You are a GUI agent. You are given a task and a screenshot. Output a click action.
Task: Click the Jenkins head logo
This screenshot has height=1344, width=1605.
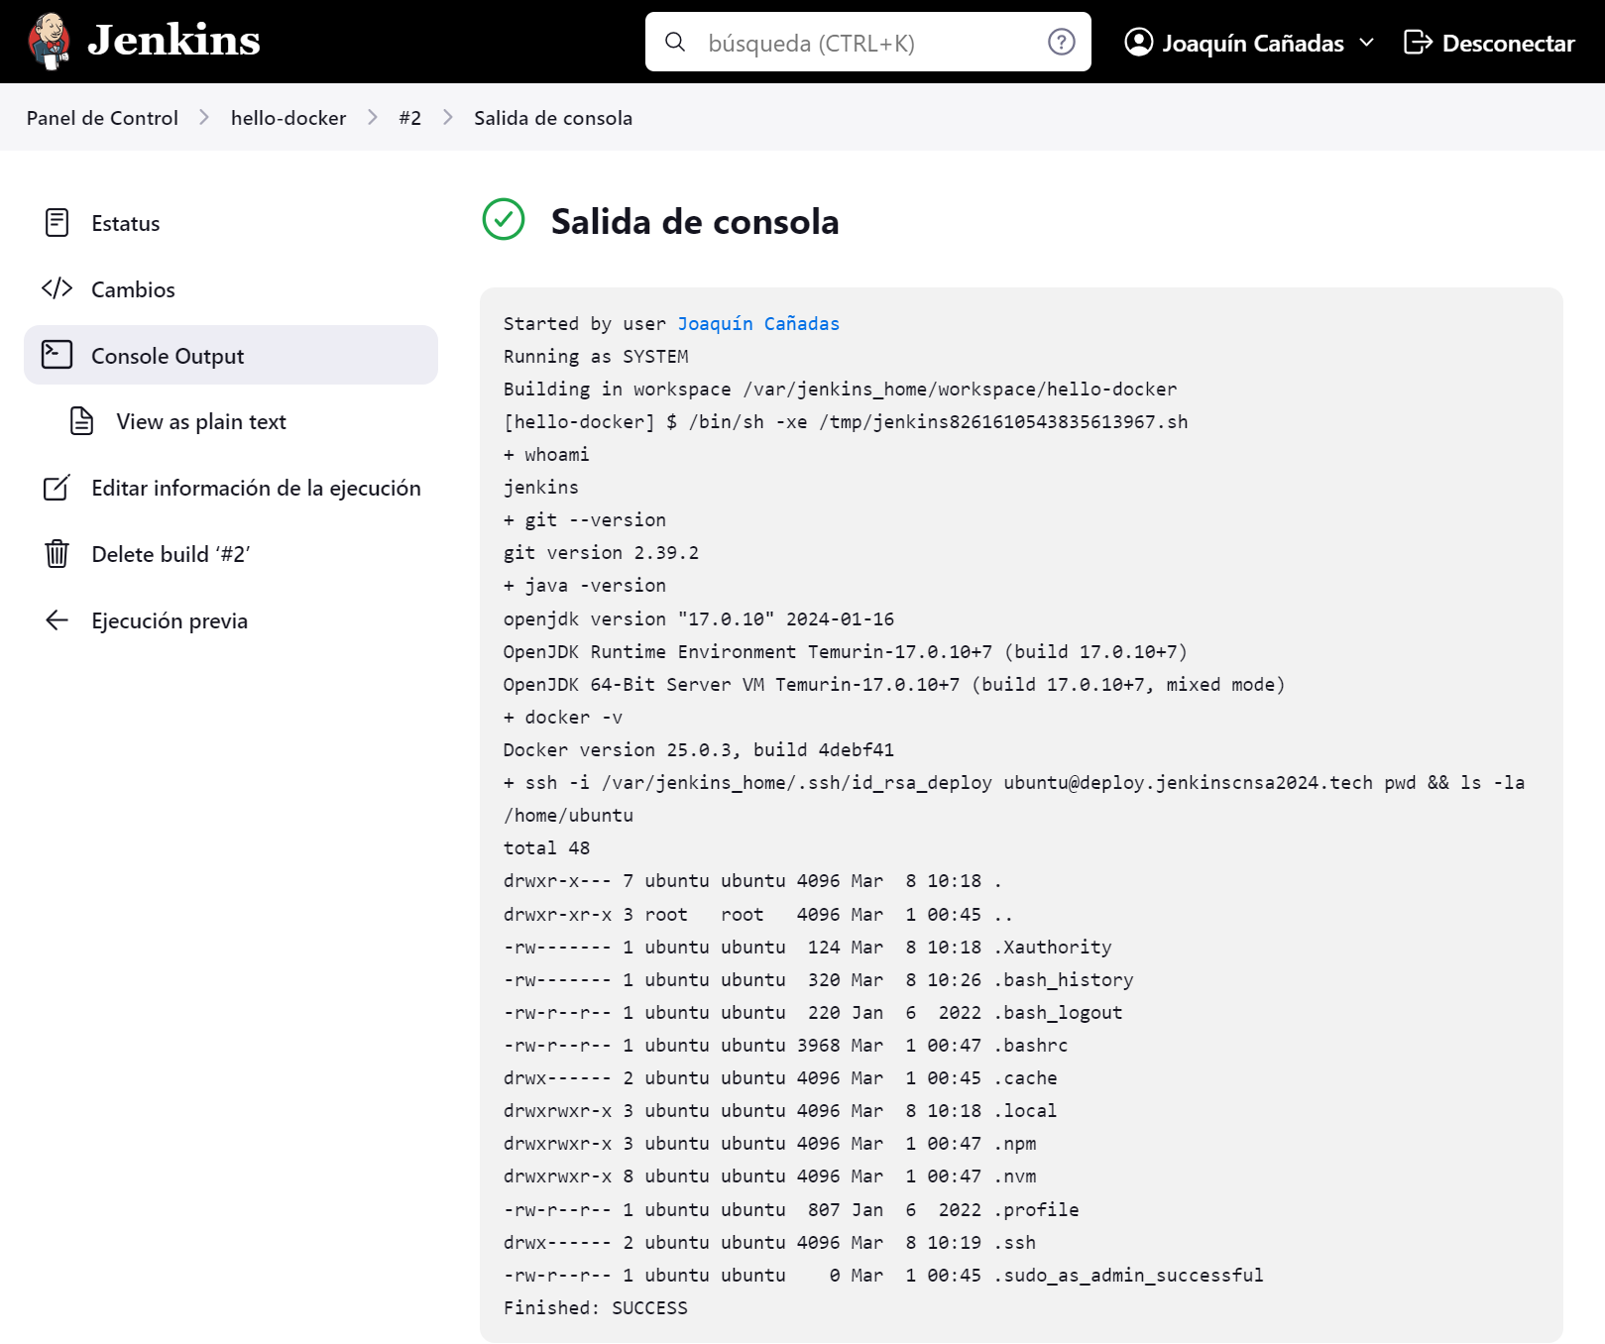[47, 41]
